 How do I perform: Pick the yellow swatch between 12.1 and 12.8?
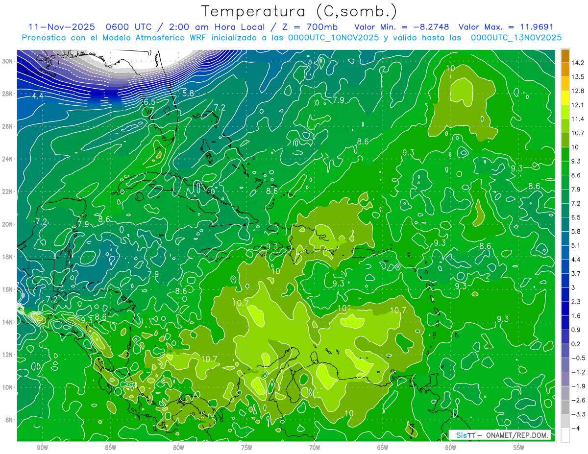tap(565, 98)
